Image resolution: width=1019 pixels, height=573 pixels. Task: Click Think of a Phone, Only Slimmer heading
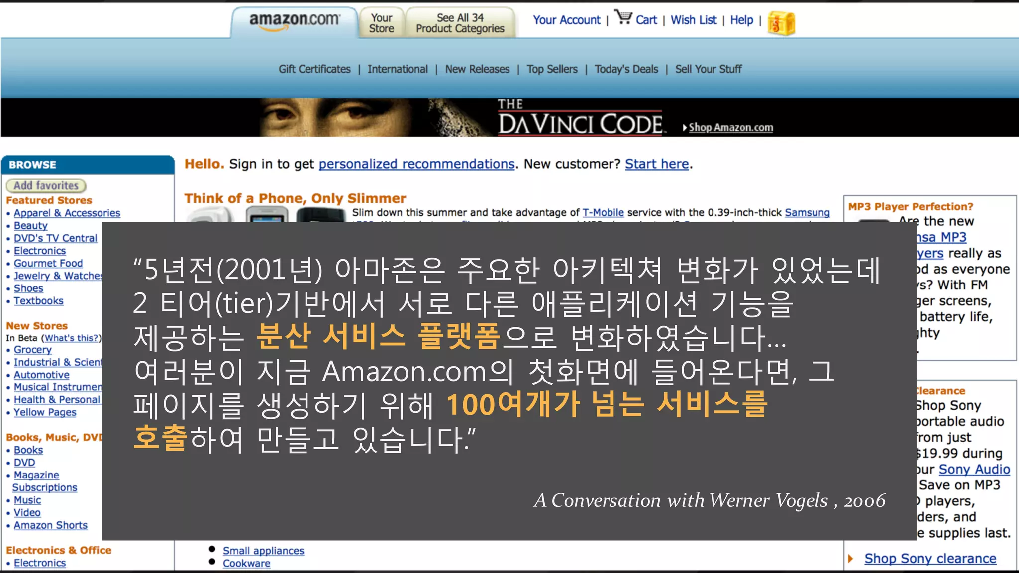(295, 198)
